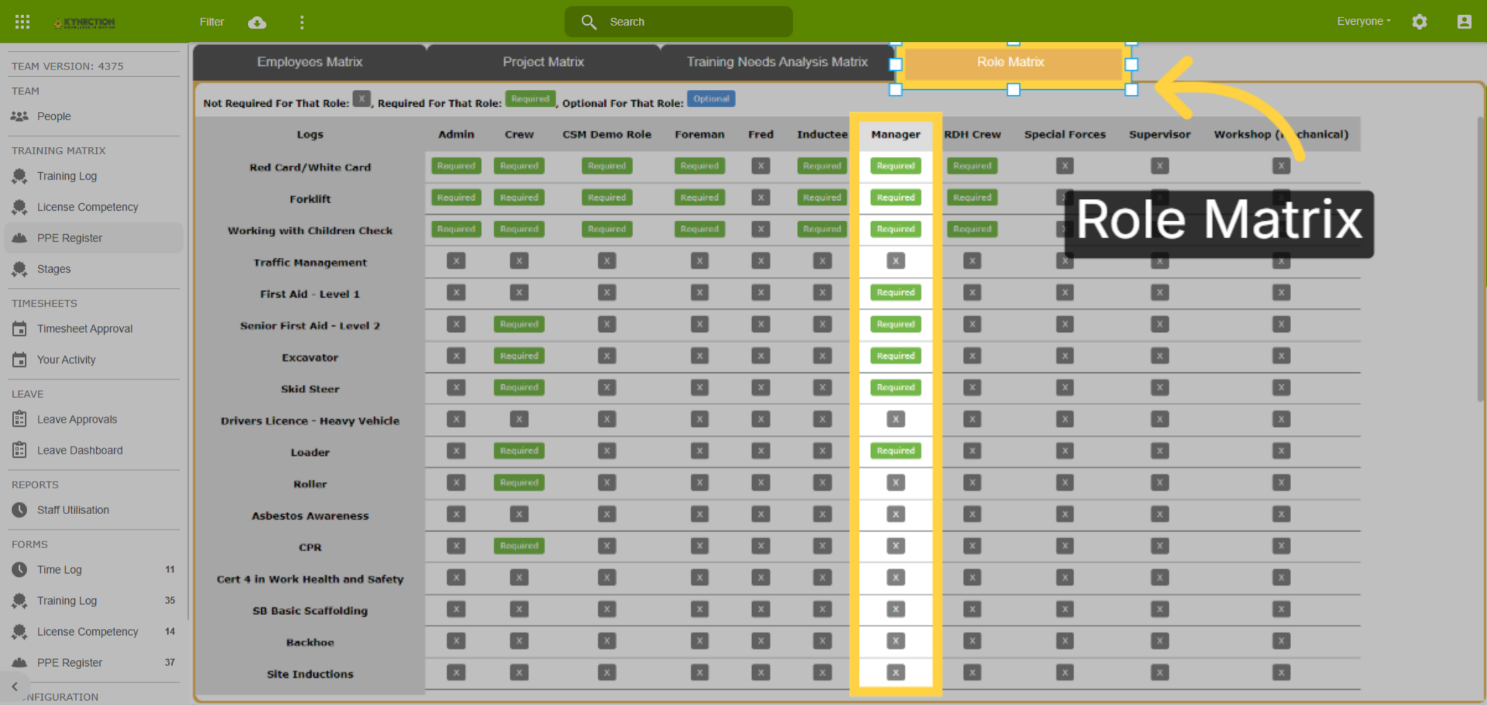This screenshot has width=1487, height=705.
Task: Switch to the Project Matrix tab
Action: tap(543, 62)
